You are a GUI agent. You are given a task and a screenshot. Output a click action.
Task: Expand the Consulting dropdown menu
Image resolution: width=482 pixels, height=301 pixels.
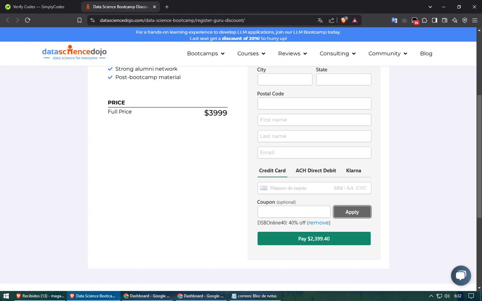click(x=337, y=54)
